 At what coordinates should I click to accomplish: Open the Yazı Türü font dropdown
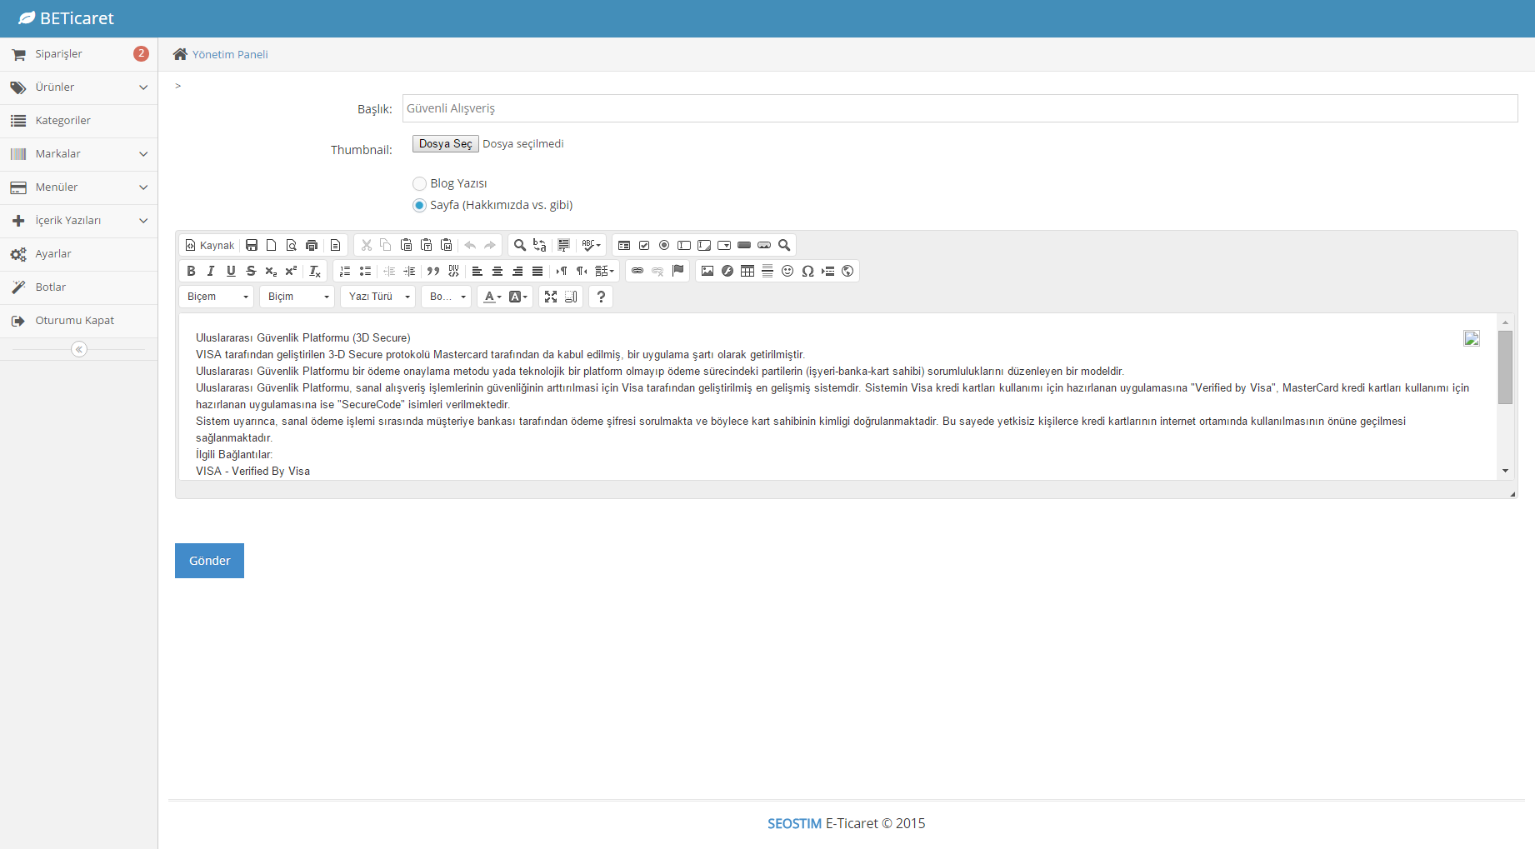tap(378, 297)
